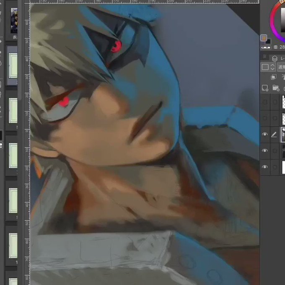
Task: Hide the bottom white paper layer
Action: point(265,167)
